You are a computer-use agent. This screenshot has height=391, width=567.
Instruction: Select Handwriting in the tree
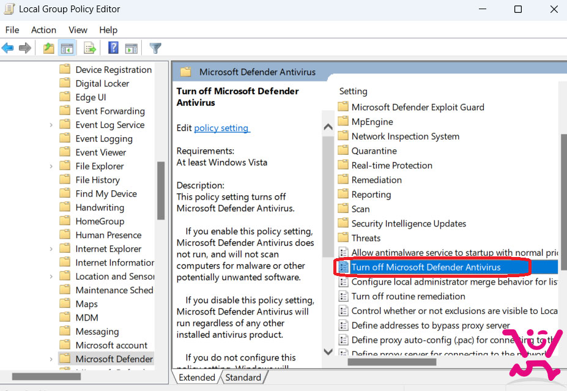click(100, 207)
